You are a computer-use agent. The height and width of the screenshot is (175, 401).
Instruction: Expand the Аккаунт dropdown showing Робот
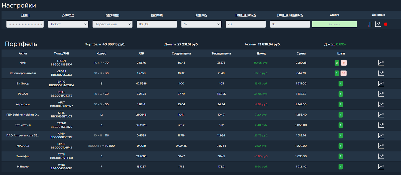pos(68,24)
